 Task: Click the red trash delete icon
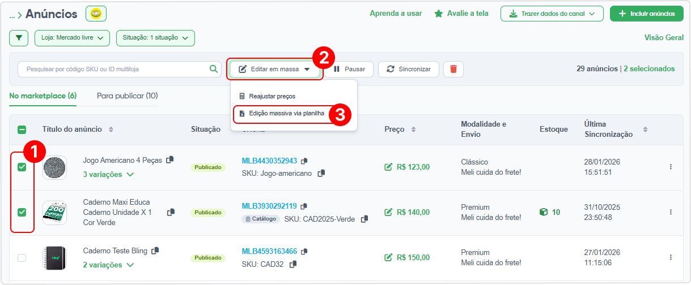coord(453,69)
